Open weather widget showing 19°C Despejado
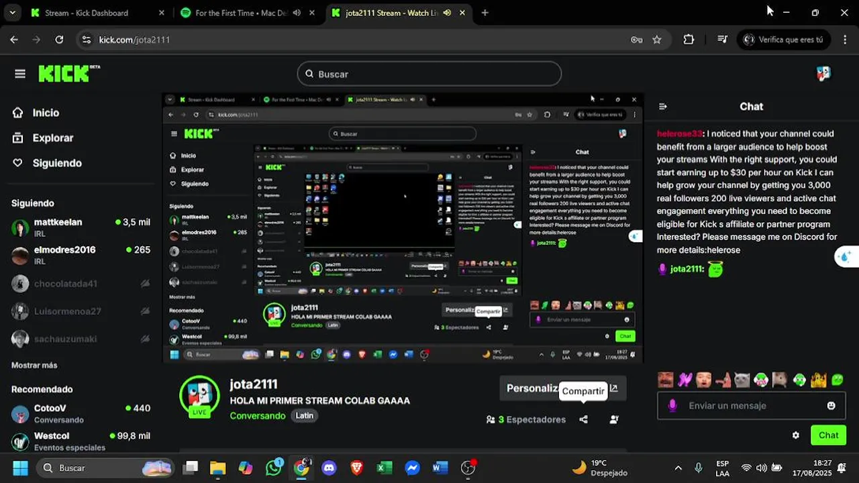This screenshot has width=859, height=483. tap(599, 468)
